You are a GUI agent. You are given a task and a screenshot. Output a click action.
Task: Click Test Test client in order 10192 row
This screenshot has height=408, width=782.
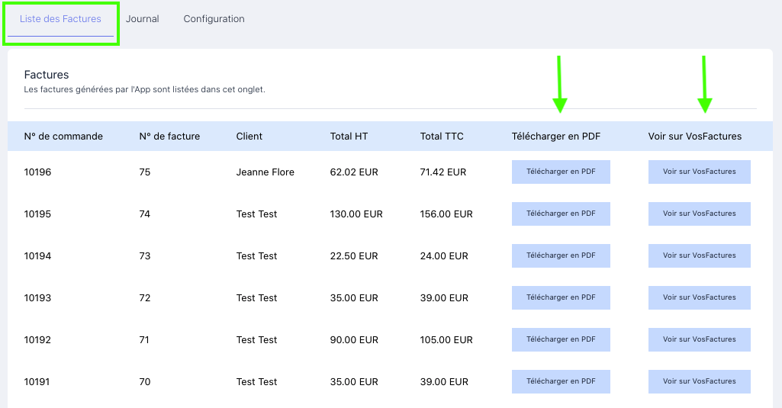click(256, 339)
